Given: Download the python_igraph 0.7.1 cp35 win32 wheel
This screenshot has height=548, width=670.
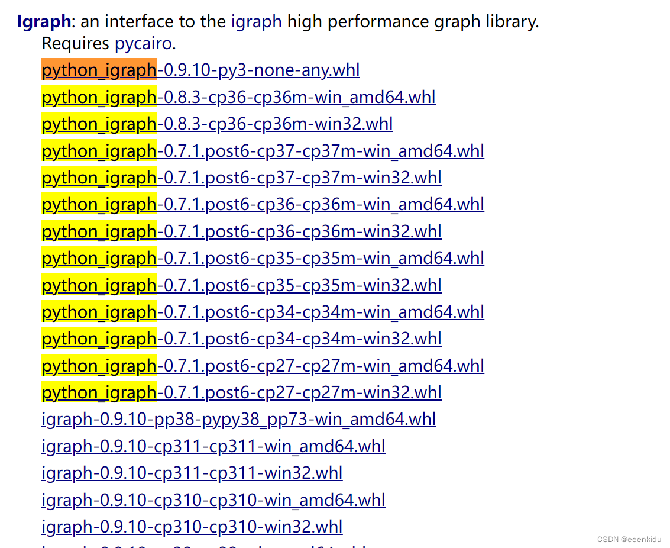Looking at the screenshot, I should (x=241, y=285).
